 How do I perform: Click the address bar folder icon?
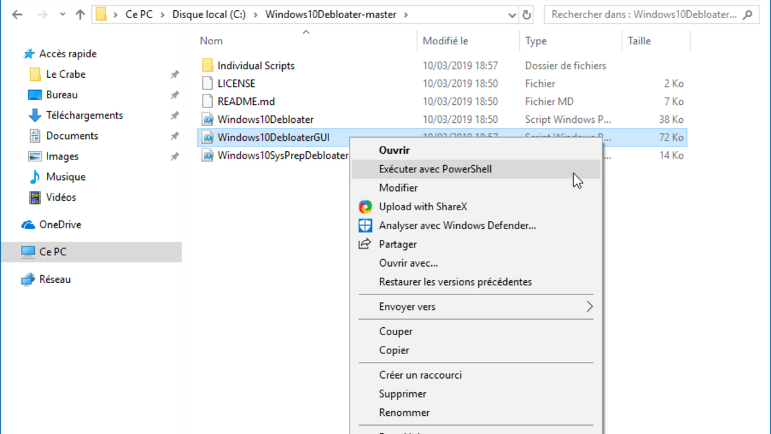102,14
